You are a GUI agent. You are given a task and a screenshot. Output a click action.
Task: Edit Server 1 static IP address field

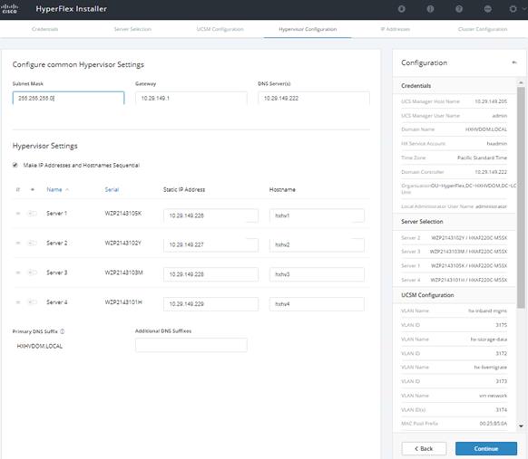pyautogui.click(x=210, y=215)
